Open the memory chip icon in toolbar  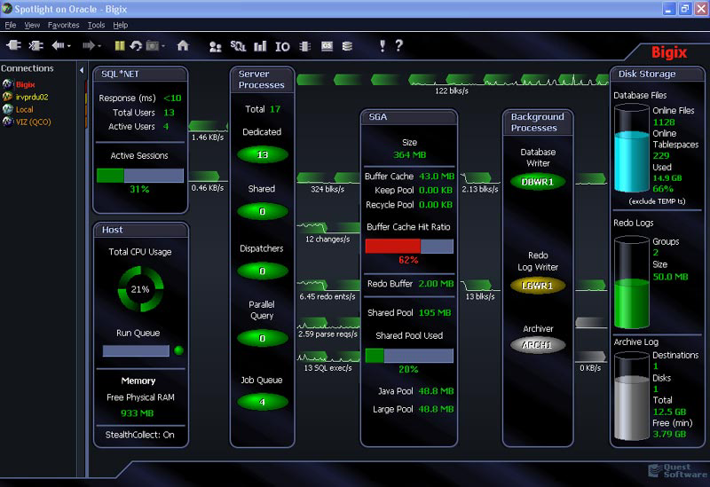click(305, 46)
